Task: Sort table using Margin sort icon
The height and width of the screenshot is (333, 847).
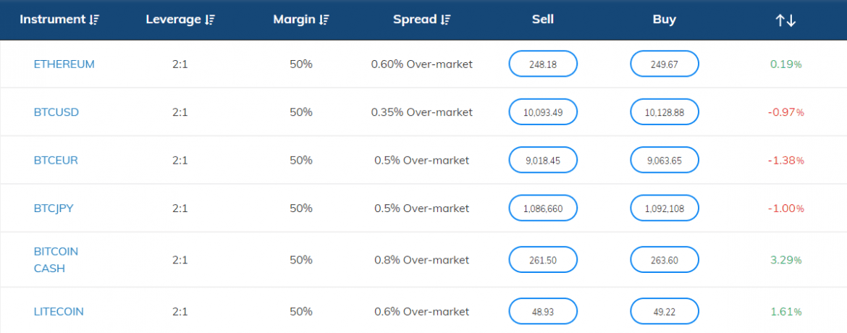Action: [324, 20]
